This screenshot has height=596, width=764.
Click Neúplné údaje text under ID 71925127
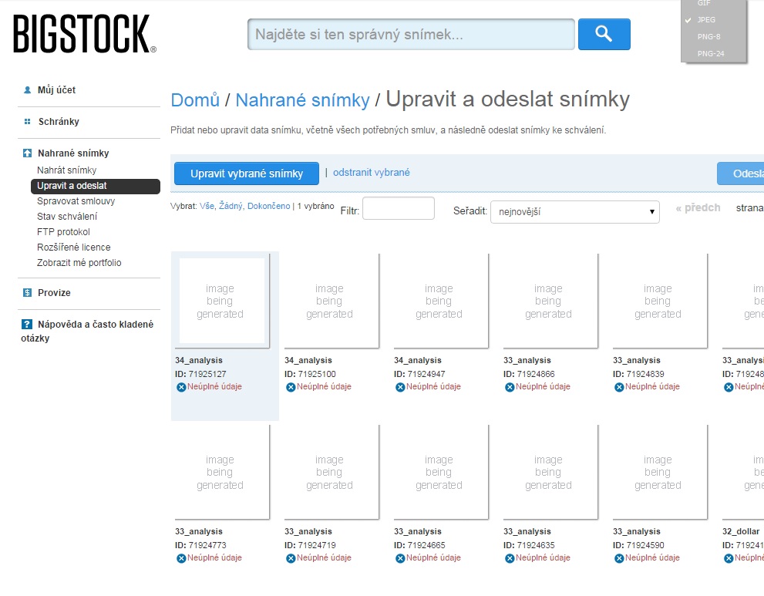[x=214, y=386]
